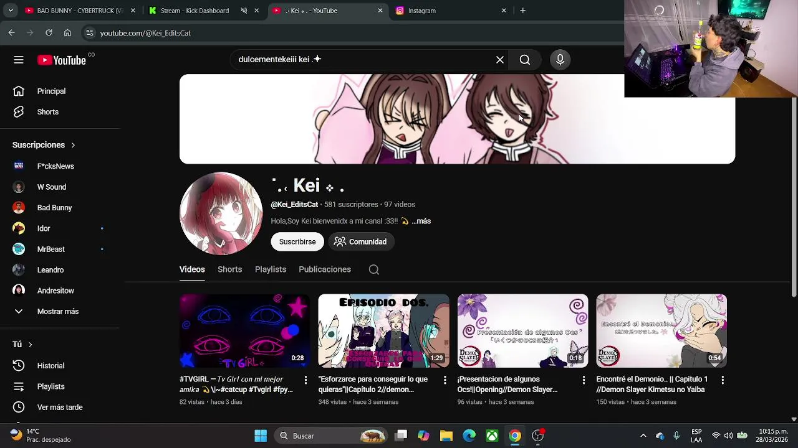Search within the channel using magnifier
Screen dimensions: 798x448
click(374, 269)
